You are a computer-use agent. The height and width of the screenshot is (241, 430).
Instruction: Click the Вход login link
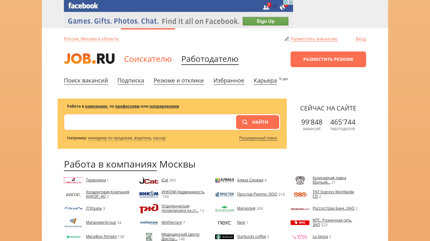point(361,39)
